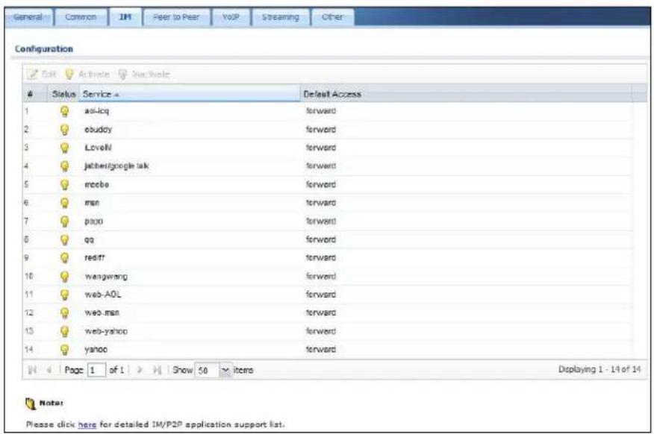
Task: Select the rediff service name
Action: click(x=95, y=258)
